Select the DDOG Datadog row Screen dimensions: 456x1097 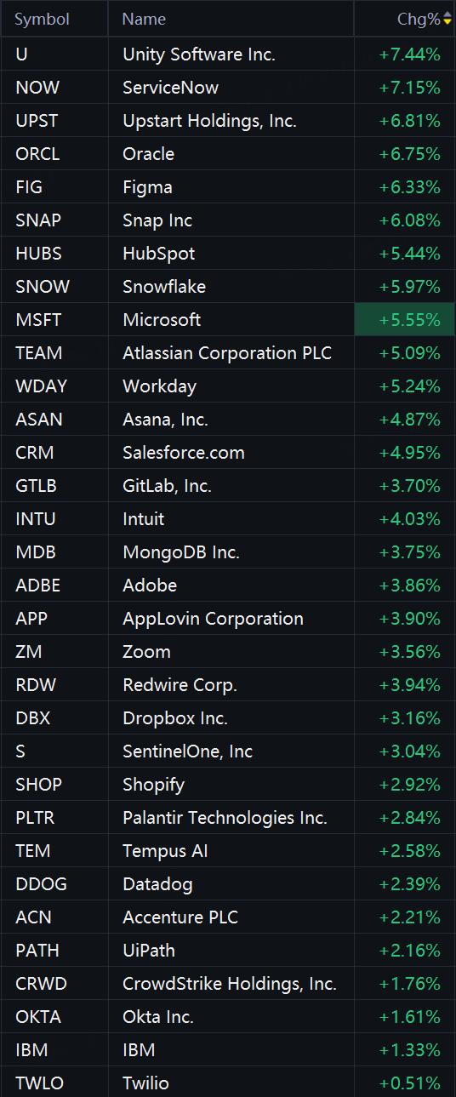coord(228,884)
